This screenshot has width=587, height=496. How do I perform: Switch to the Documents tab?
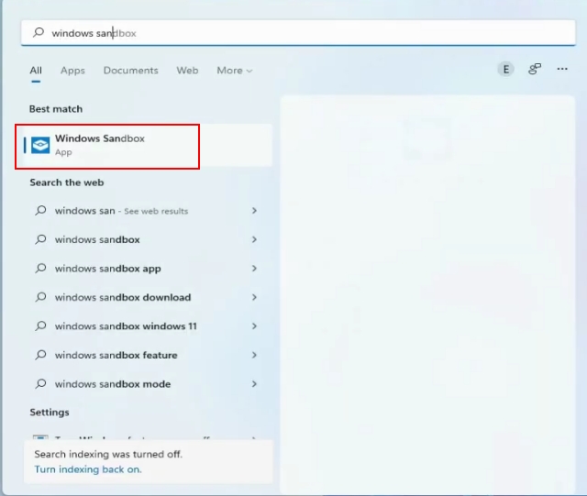(x=130, y=71)
